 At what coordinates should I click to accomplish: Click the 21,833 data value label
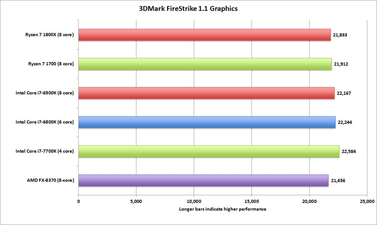340,35
